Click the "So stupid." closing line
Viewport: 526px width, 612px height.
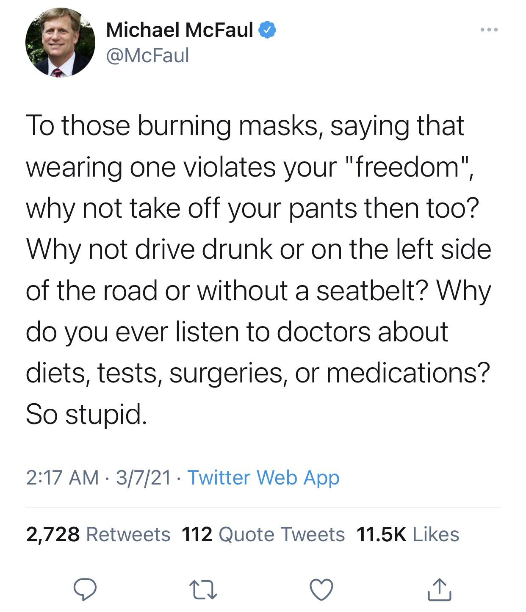point(86,414)
